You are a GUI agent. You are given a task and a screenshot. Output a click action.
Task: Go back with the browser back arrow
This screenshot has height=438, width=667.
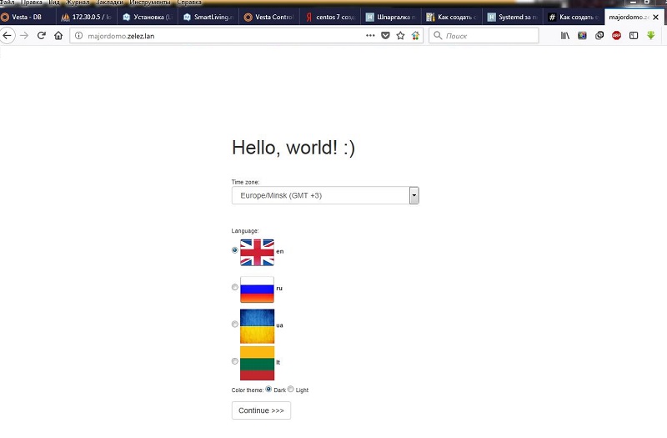click(8, 36)
